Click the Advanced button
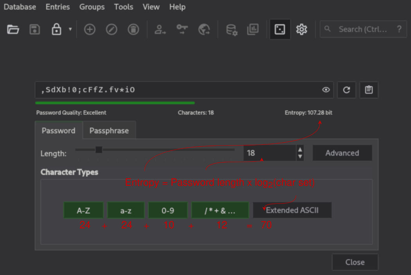The height and width of the screenshot is (275, 411). coord(342,153)
